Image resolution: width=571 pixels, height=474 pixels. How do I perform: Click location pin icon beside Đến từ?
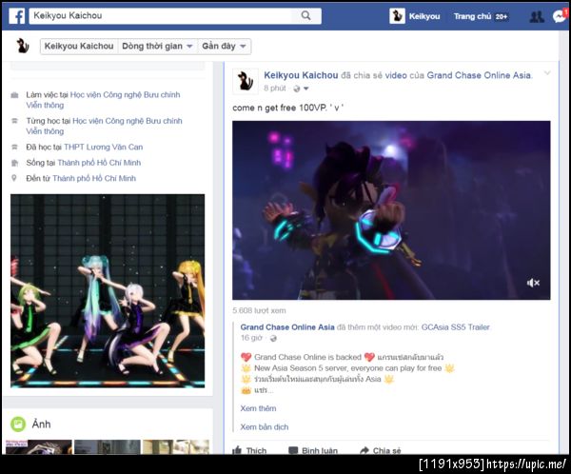(14, 178)
